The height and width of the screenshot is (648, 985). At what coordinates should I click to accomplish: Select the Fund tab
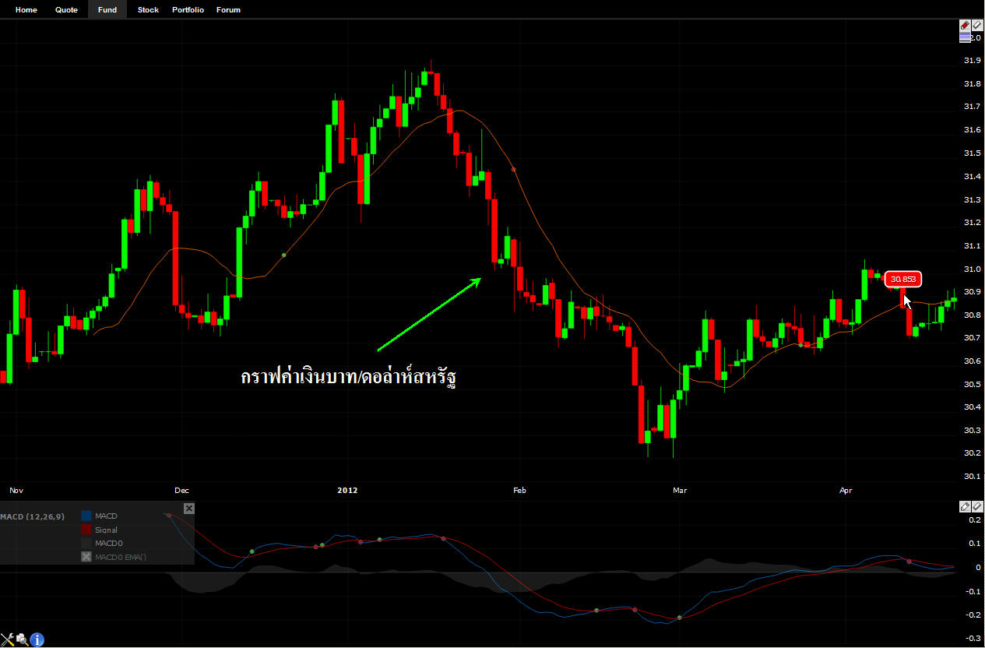coord(107,10)
